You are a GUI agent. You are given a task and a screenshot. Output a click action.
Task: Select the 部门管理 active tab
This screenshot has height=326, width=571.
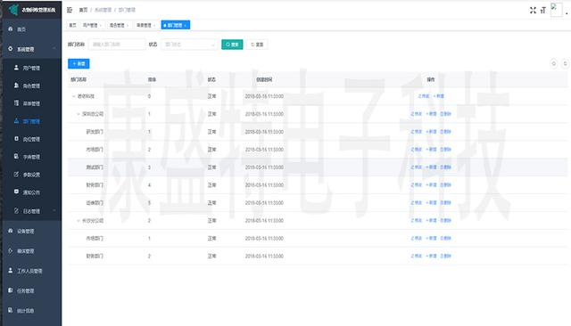(x=175, y=25)
